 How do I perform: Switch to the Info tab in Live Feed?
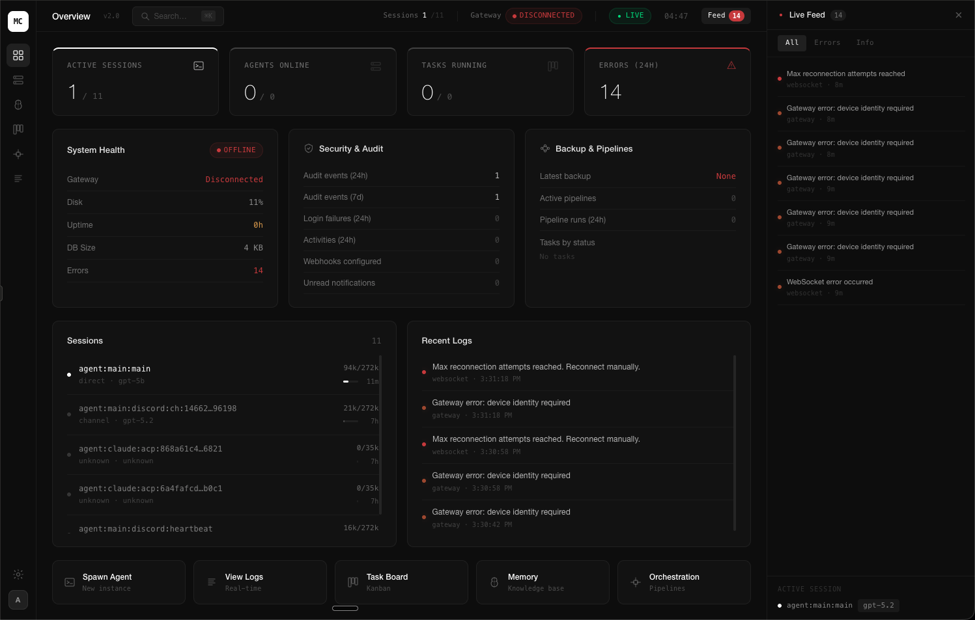point(865,43)
